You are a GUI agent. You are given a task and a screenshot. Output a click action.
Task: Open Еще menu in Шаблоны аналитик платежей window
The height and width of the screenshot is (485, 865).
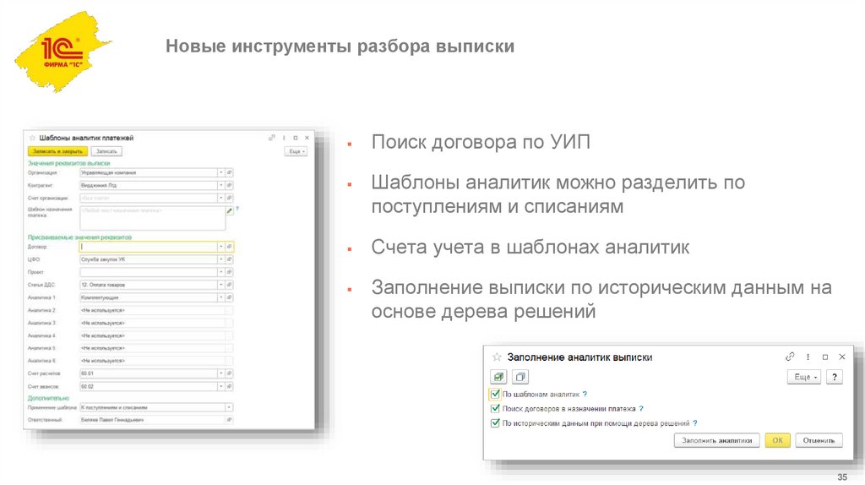[296, 151]
